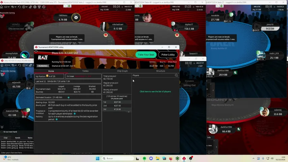Open card stack dropdown in Mystery Bounty toolbar
288x162 pixels.
pyautogui.click(x=14, y=7)
